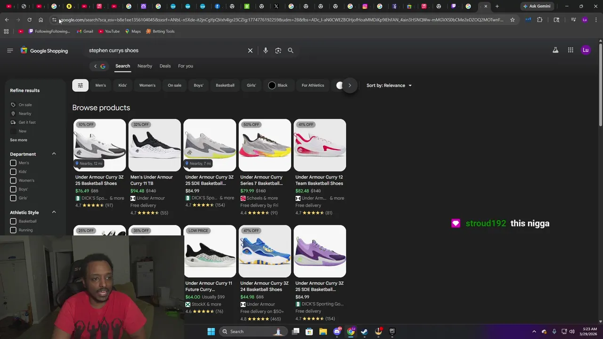Open the Chrome apps grid in bookmarks bar

click(6, 32)
